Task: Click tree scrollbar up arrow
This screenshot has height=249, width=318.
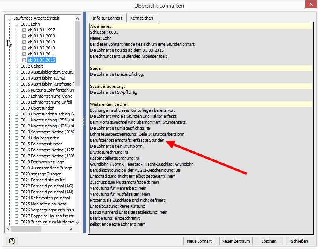Action: (77, 18)
